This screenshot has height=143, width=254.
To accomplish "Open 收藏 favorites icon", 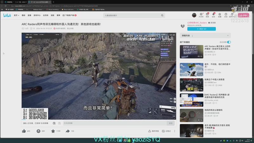I will (220, 15).
